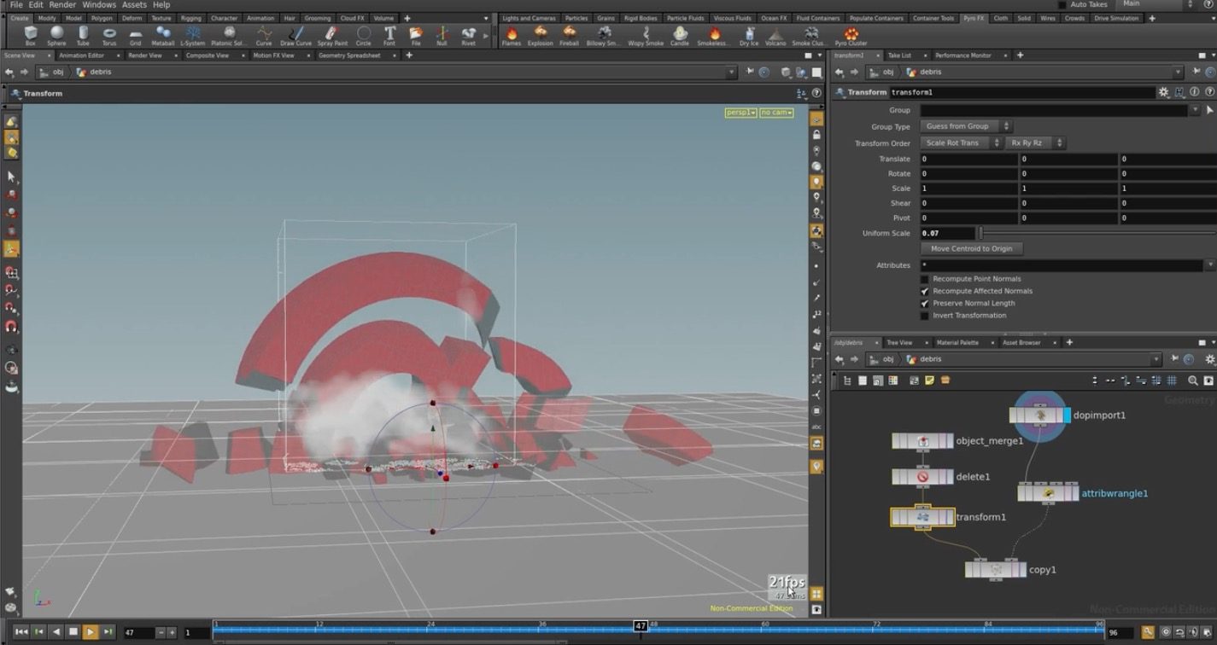
Task: Activate the Draw Curve tool
Action: (x=295, y=36)
